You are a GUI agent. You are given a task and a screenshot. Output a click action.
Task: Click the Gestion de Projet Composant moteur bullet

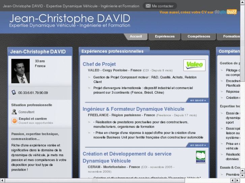[x=145, y=80]
